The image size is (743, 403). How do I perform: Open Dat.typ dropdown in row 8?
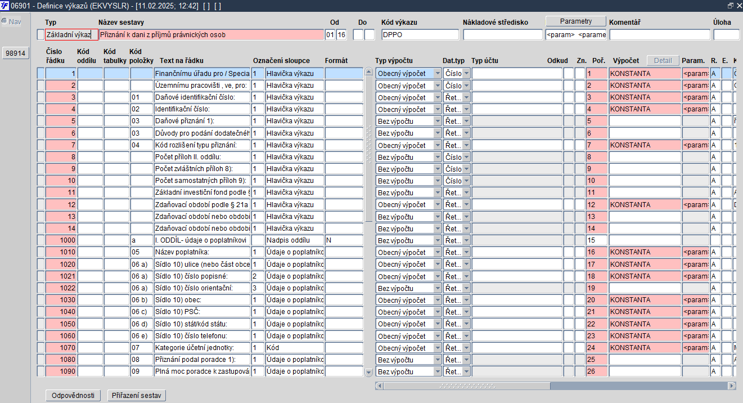466,157
